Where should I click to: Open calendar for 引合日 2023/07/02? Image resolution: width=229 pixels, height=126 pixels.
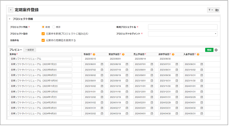coord(102,70)
